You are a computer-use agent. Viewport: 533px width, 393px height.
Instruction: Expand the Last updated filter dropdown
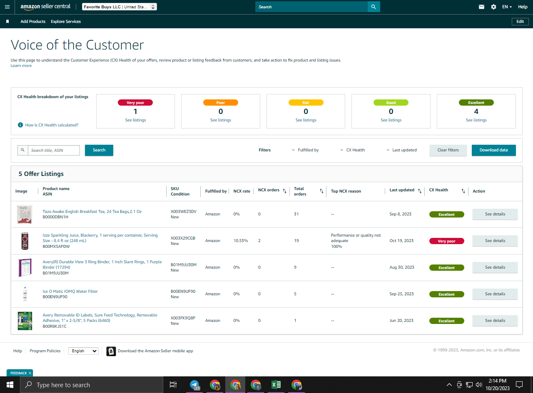[x=401, y=150]
